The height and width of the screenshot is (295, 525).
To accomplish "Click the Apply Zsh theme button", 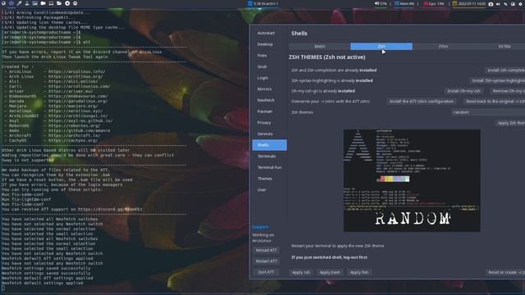I will tap(510, 123).
